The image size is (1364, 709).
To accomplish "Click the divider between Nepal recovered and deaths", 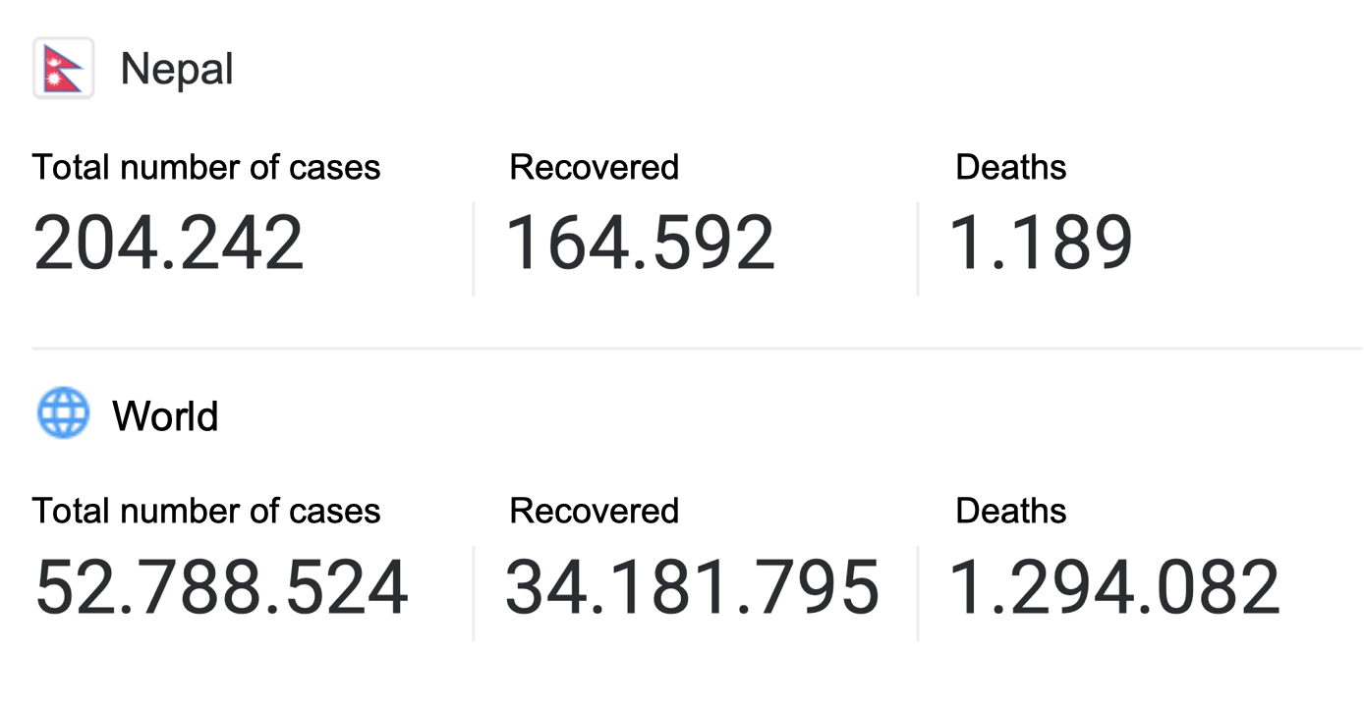I will pyautogui.click(x=918, y=249).
